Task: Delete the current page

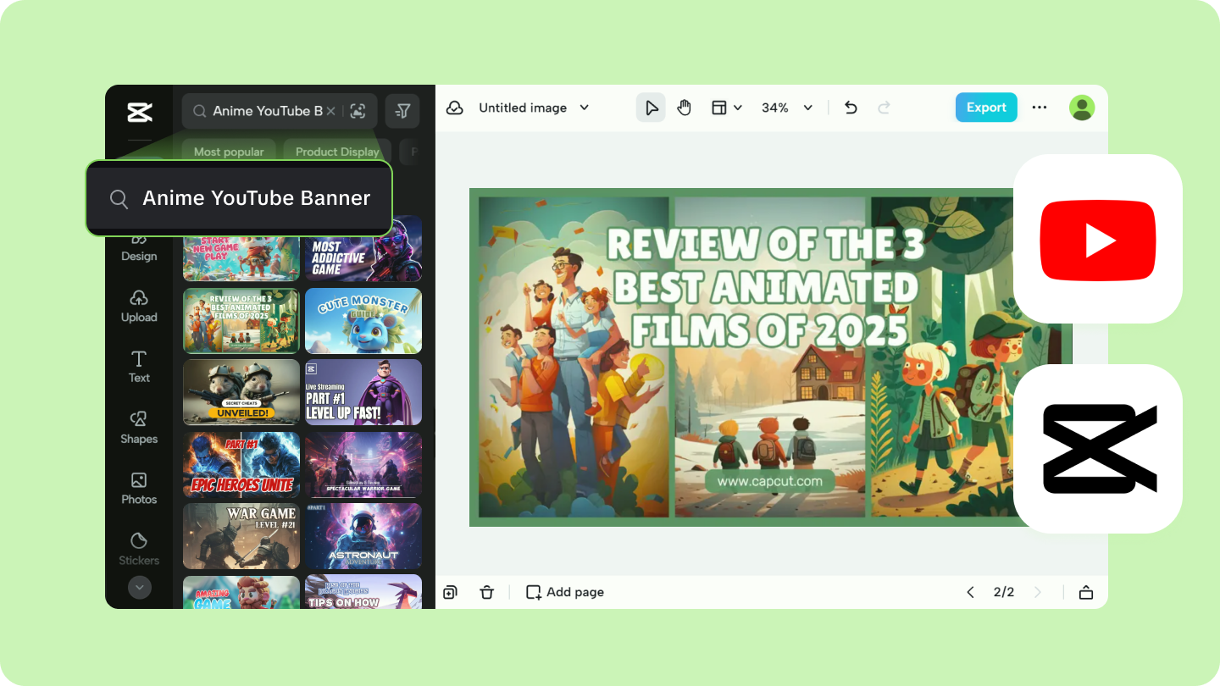Action: 486,592
